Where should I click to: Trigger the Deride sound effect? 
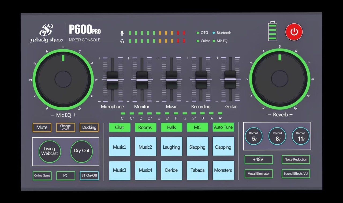click(171, 170)
